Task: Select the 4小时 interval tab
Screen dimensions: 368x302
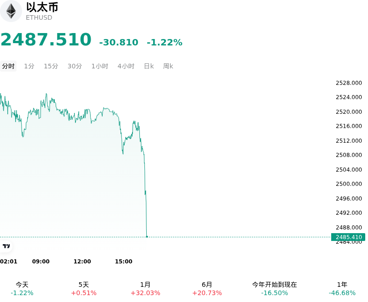Action: (x=126, y=66)
